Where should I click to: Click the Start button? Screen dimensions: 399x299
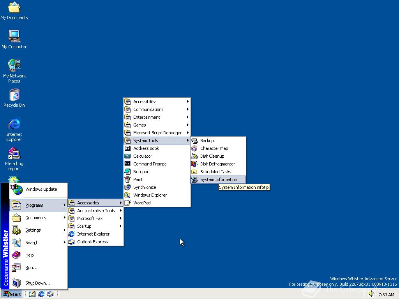click(x=12, y=294)
